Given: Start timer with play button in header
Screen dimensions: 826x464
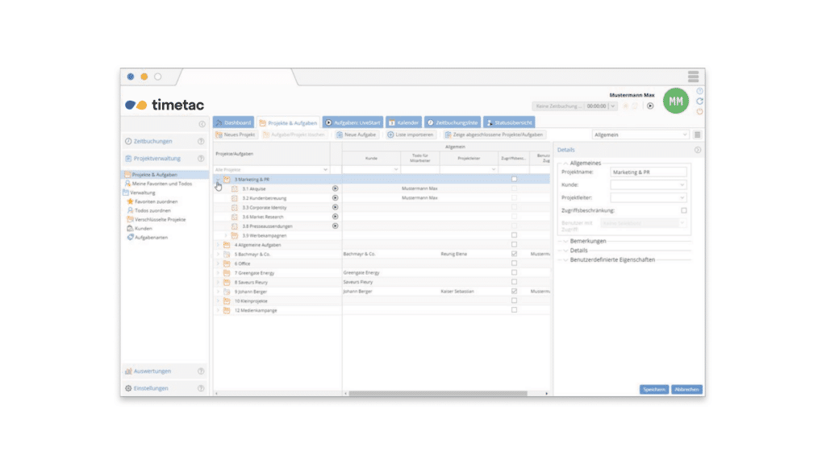Looking at the screenshot, I should click(x=651, y=106).
